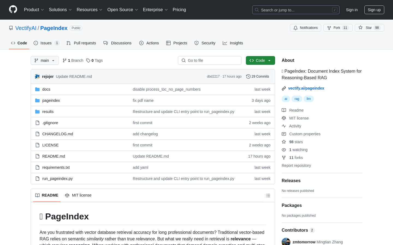Image resolution: width=393 pixels, height=245 pixels.
Task: Click the docs folder icon
Action: pos(37,89)
